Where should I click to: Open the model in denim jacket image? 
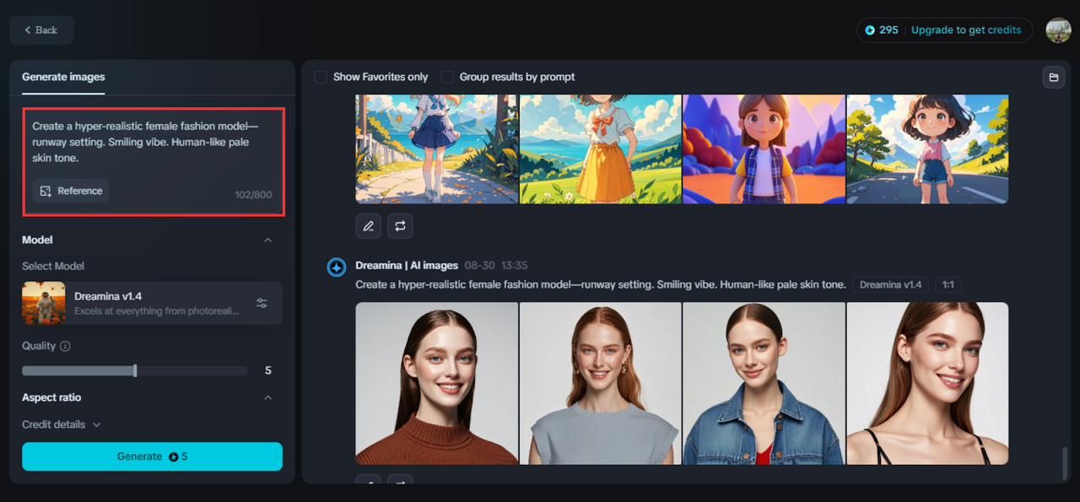click(764, 383)
